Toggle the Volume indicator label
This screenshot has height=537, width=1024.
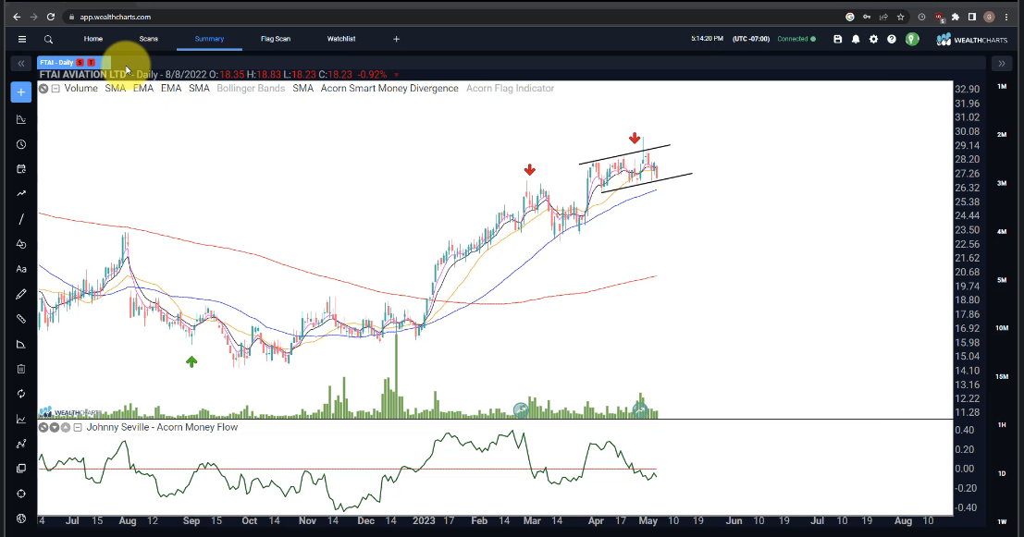(x=81, y=88)
